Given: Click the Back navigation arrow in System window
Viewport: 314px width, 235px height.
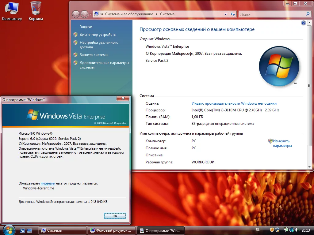Looking at the screenshot, I should tap(76, 14).
